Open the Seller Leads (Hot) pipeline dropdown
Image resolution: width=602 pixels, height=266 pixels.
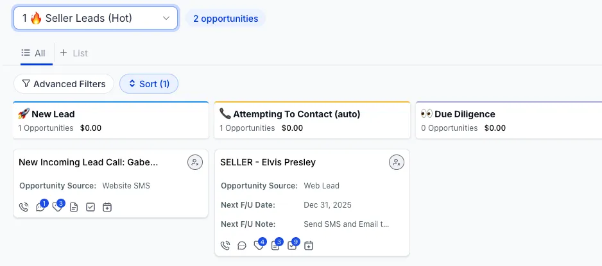click(x=96, y=19)
